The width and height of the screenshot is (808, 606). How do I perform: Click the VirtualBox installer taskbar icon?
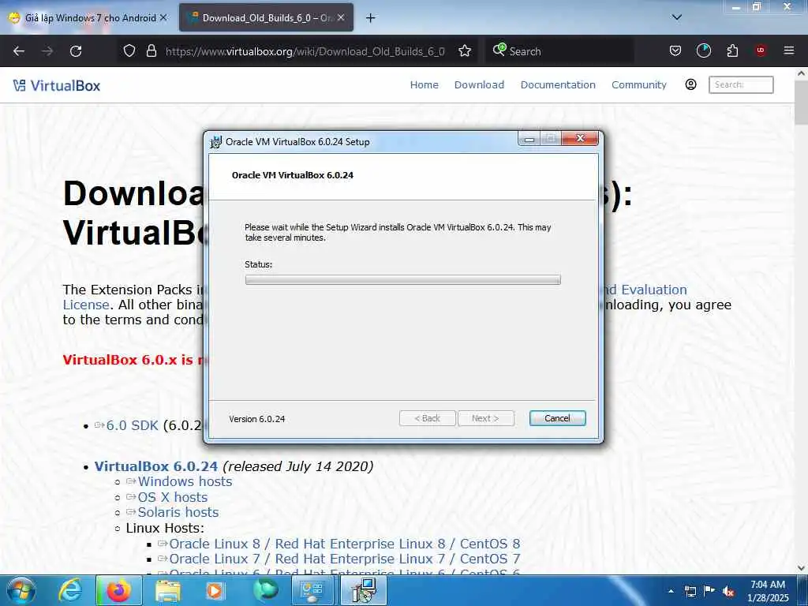coord(364,590)
